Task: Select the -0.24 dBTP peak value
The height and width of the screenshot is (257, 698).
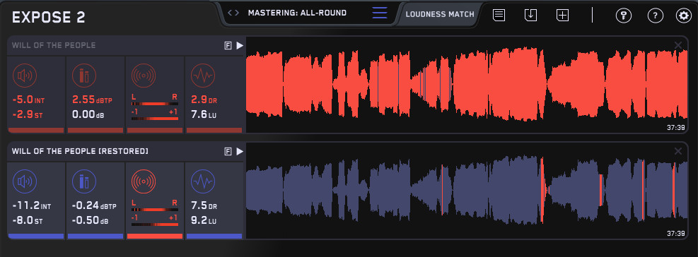Action: 94,206
